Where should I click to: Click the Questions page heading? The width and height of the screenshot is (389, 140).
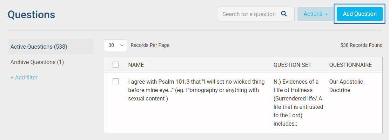coord(31,14)
